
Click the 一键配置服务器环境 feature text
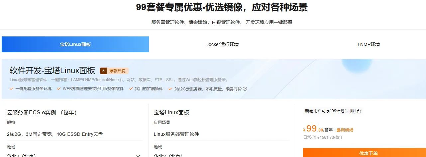[33, 89]
